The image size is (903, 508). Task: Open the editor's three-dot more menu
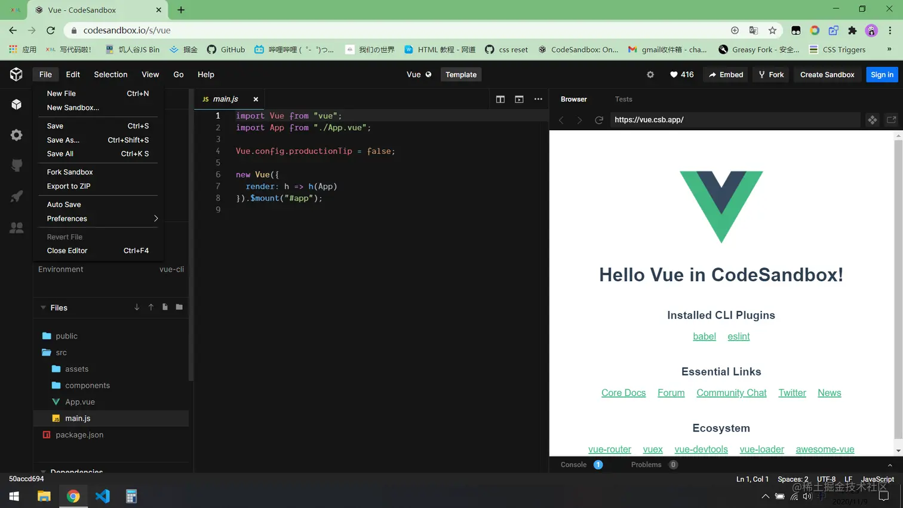pyautogui.click(x=538, y=99)
